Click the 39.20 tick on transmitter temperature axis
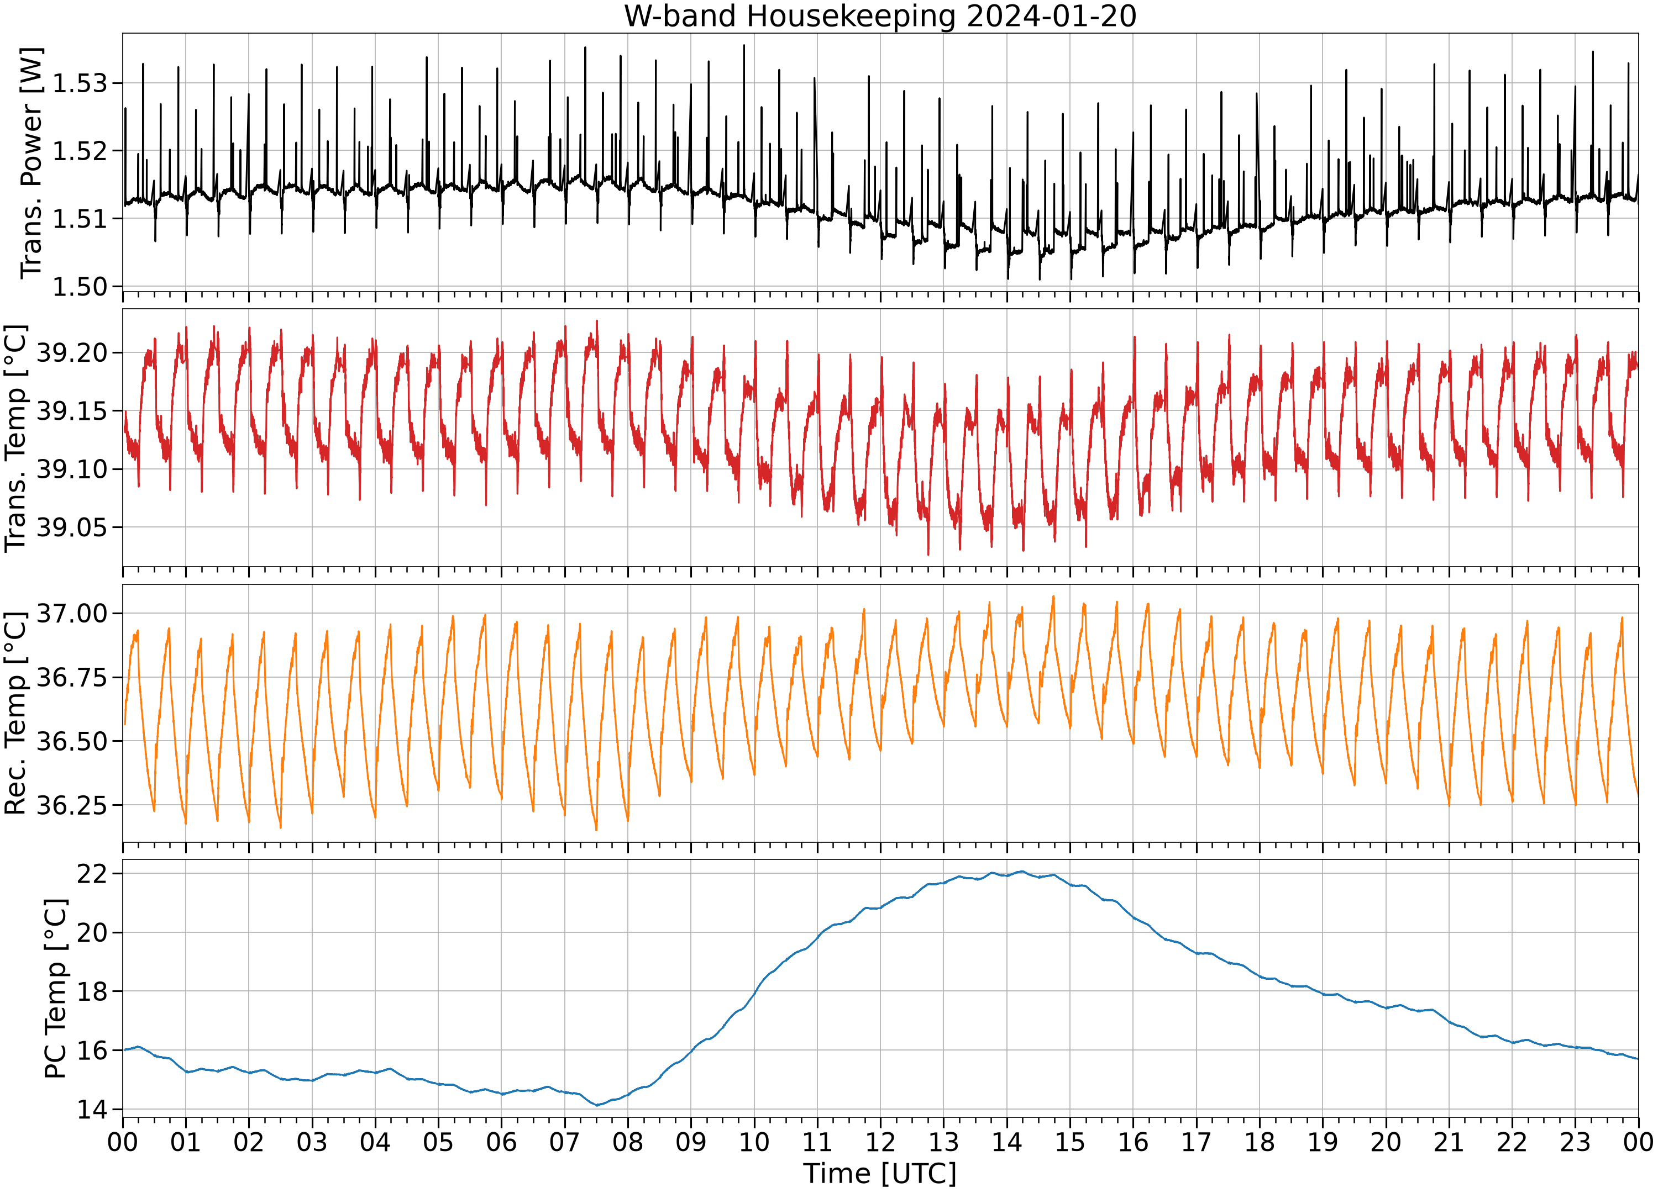The width and height of the screenshot is (1658, 1193). coord(72,353)
